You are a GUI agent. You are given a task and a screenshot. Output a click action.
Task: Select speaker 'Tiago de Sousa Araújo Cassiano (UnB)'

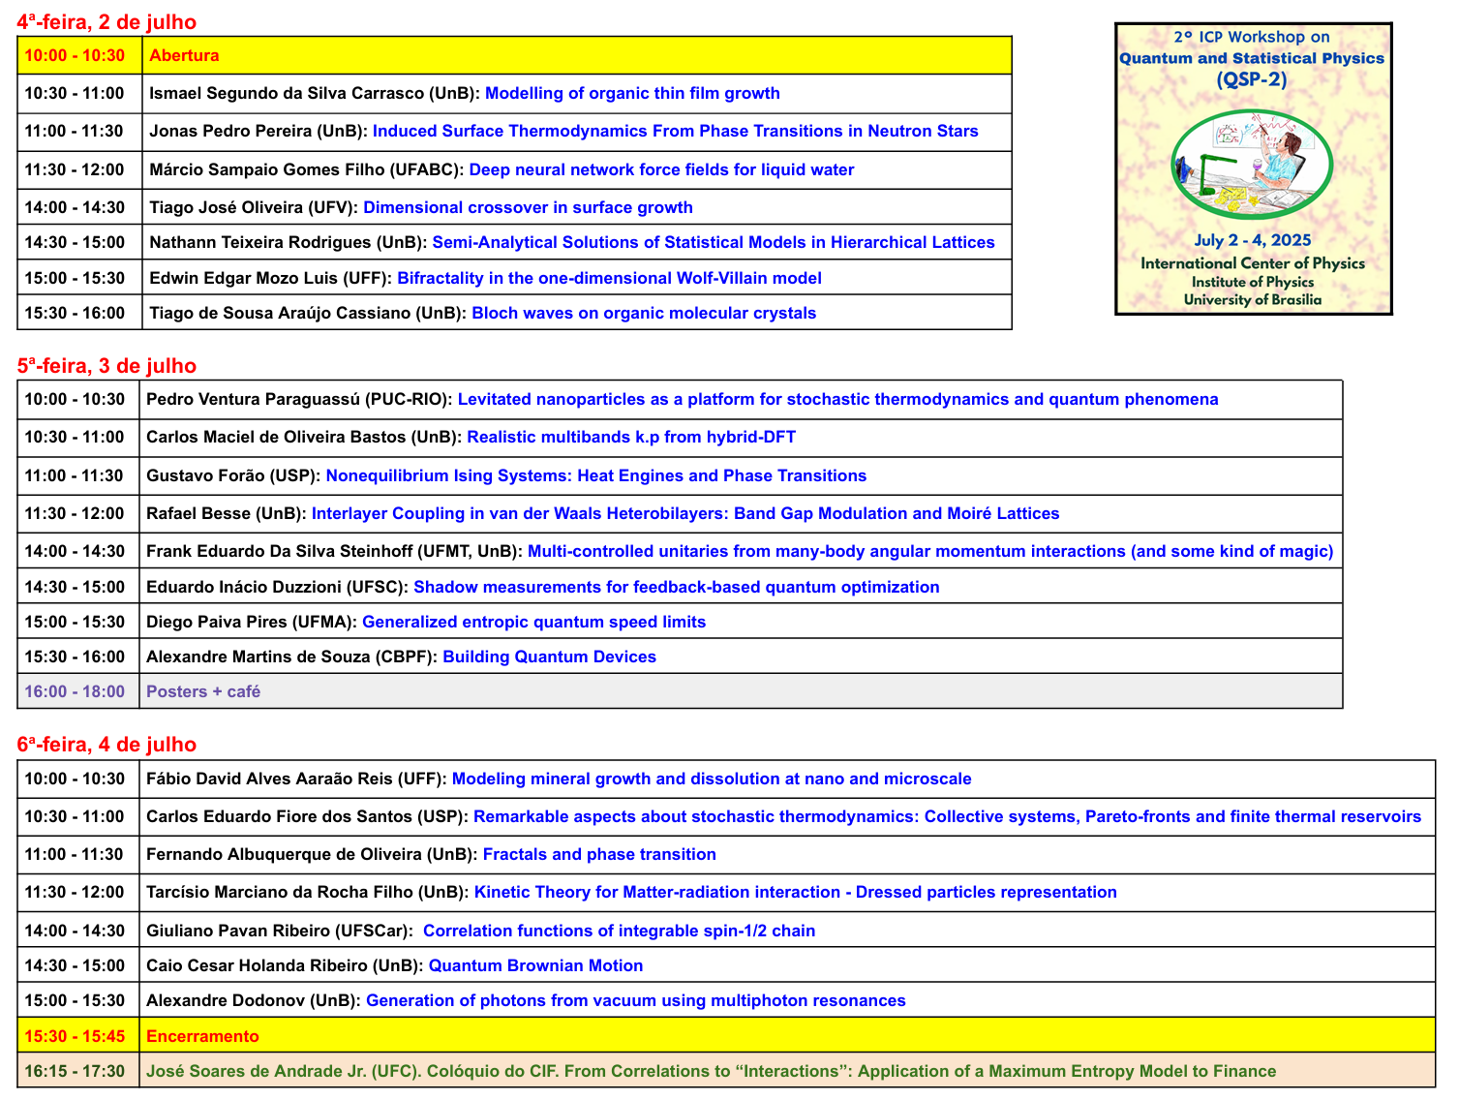click(x=308, y=313)
